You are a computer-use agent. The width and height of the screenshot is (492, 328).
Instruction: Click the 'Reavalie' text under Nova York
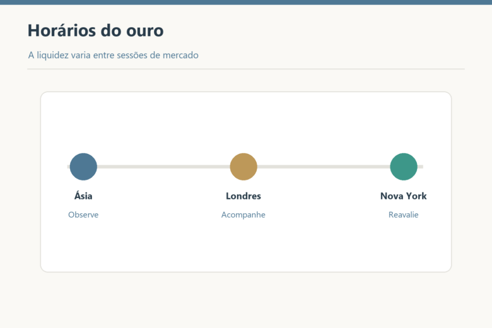404,214
